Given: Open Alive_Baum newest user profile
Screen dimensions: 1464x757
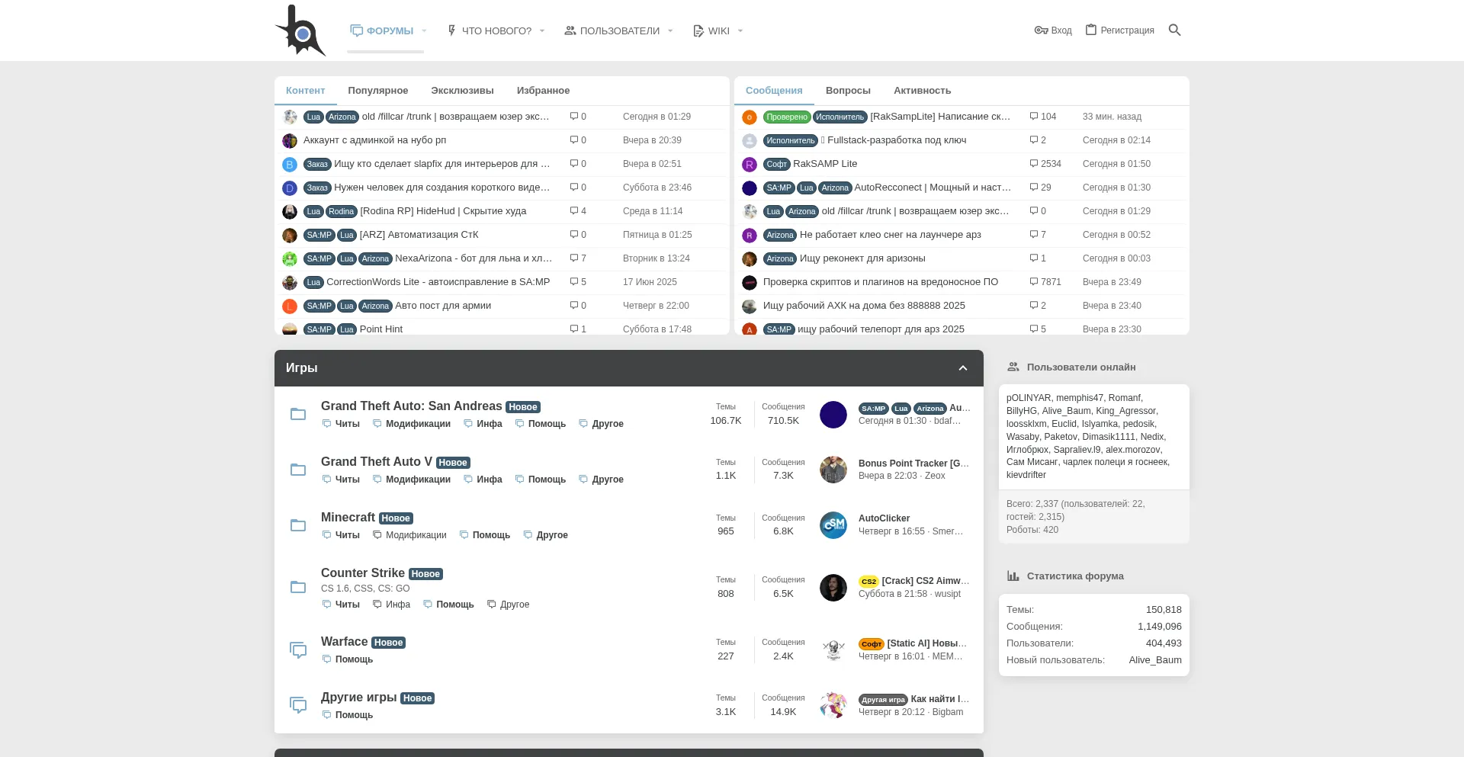Looking at the screenshot, I should [1154, 660].
